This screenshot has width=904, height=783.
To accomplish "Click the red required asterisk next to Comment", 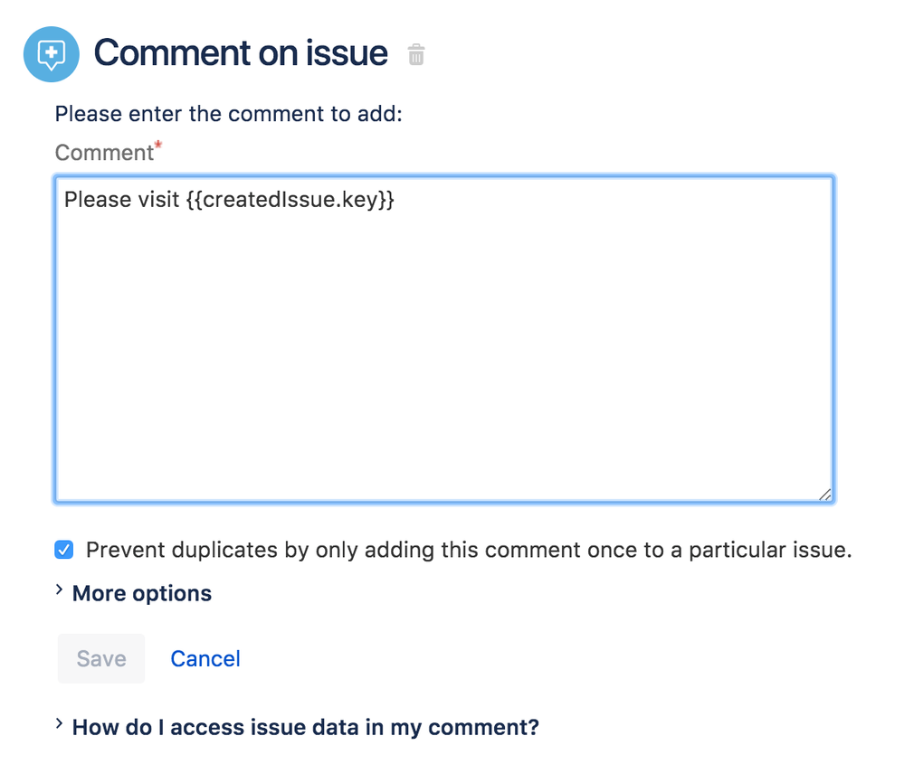I will pos(158,145).
